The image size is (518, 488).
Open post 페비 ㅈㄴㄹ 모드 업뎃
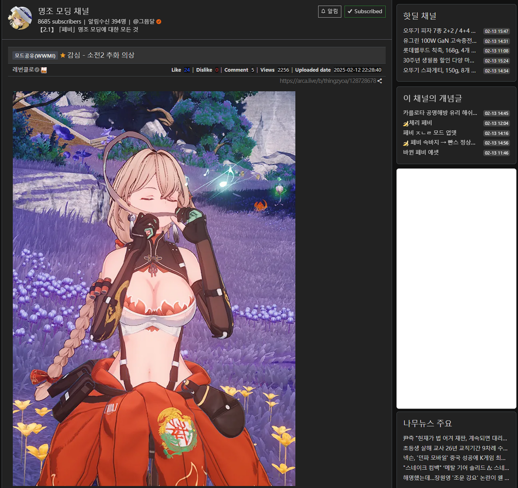tap(430, 133)
